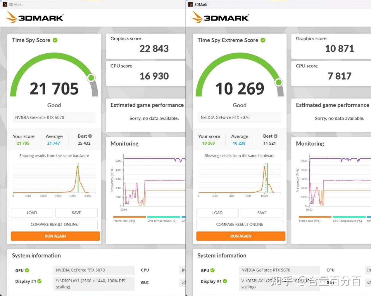Image resolution: width=371 pixels, height=296 pixels.
Task: Click SAVE in the Time Spy window
Action: (x=76, y=213)
